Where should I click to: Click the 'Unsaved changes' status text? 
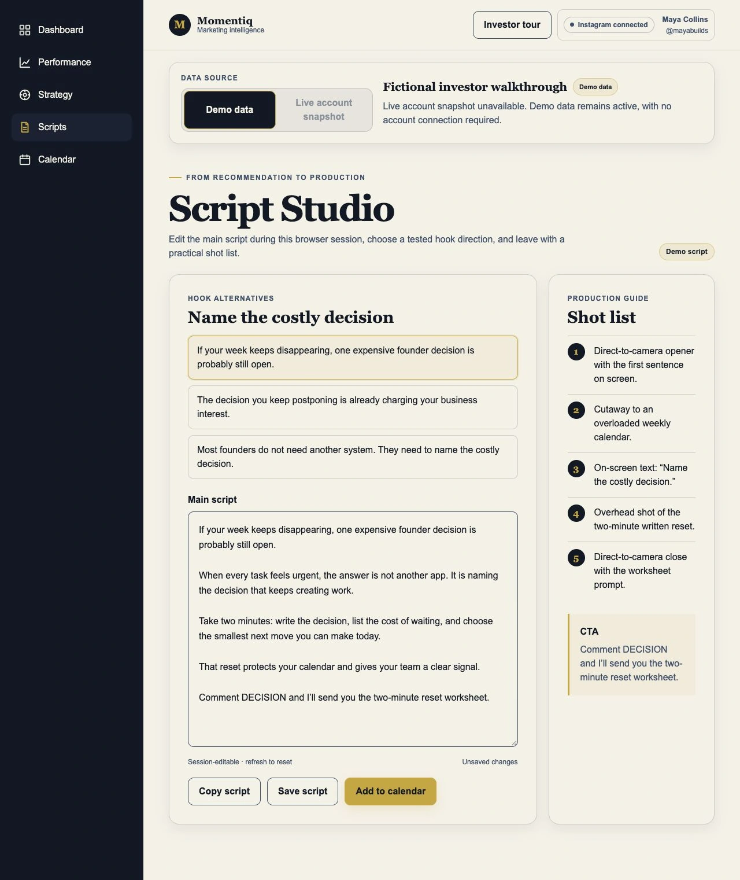(490, 762)
